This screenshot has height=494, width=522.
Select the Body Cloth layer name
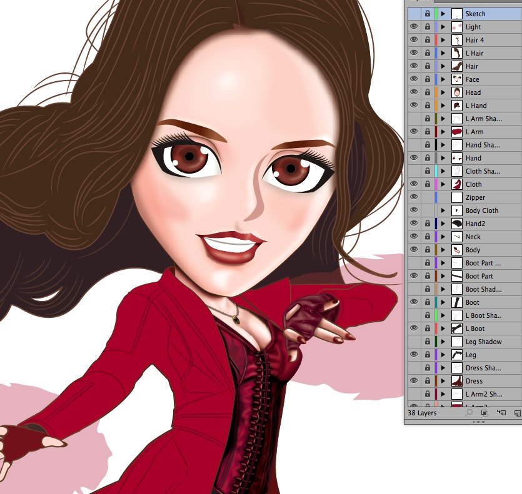pyautogui.click(x=482, y=210)
